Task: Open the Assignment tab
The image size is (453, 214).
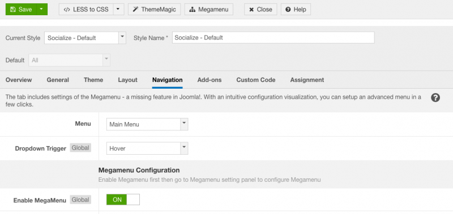Action: pos(307,80)
